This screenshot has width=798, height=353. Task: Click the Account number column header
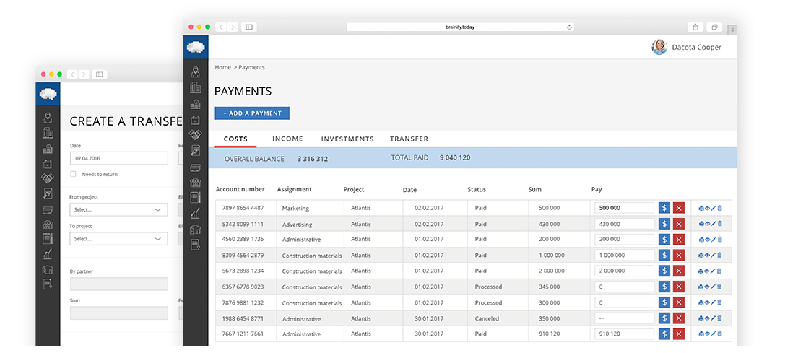click(x=240, y=189)
